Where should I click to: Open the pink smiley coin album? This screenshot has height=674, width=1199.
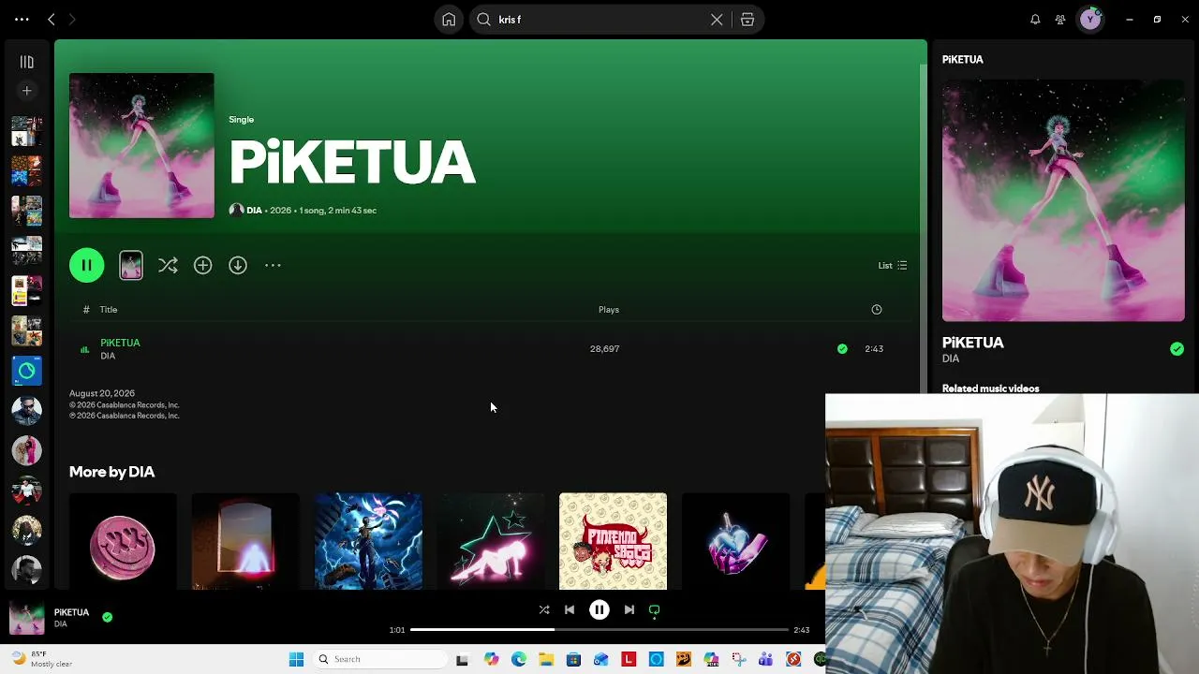pos(123,542)
